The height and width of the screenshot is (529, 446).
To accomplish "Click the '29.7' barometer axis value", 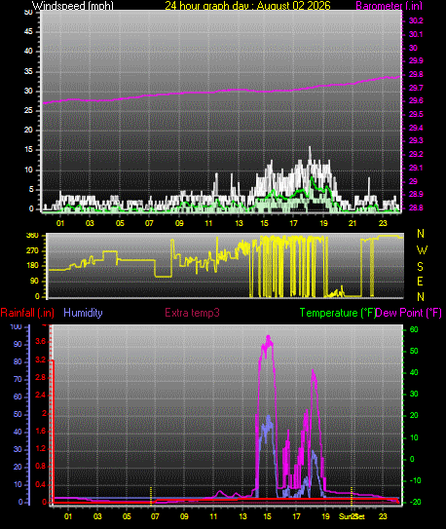I will click(x=416, y=88).
